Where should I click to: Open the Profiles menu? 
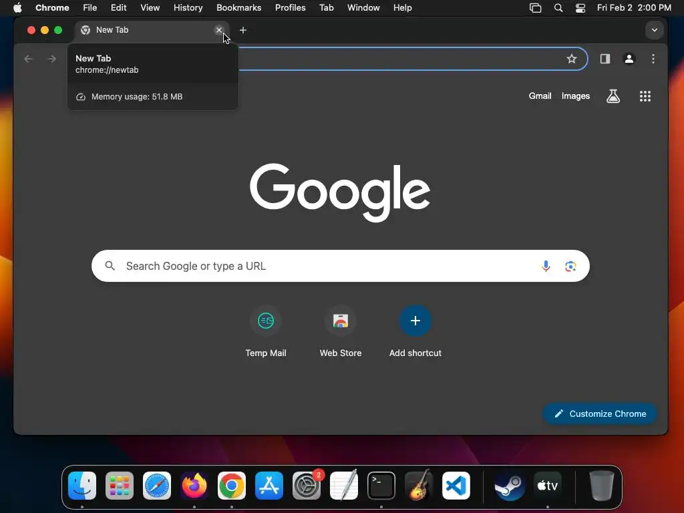point(290,7)
